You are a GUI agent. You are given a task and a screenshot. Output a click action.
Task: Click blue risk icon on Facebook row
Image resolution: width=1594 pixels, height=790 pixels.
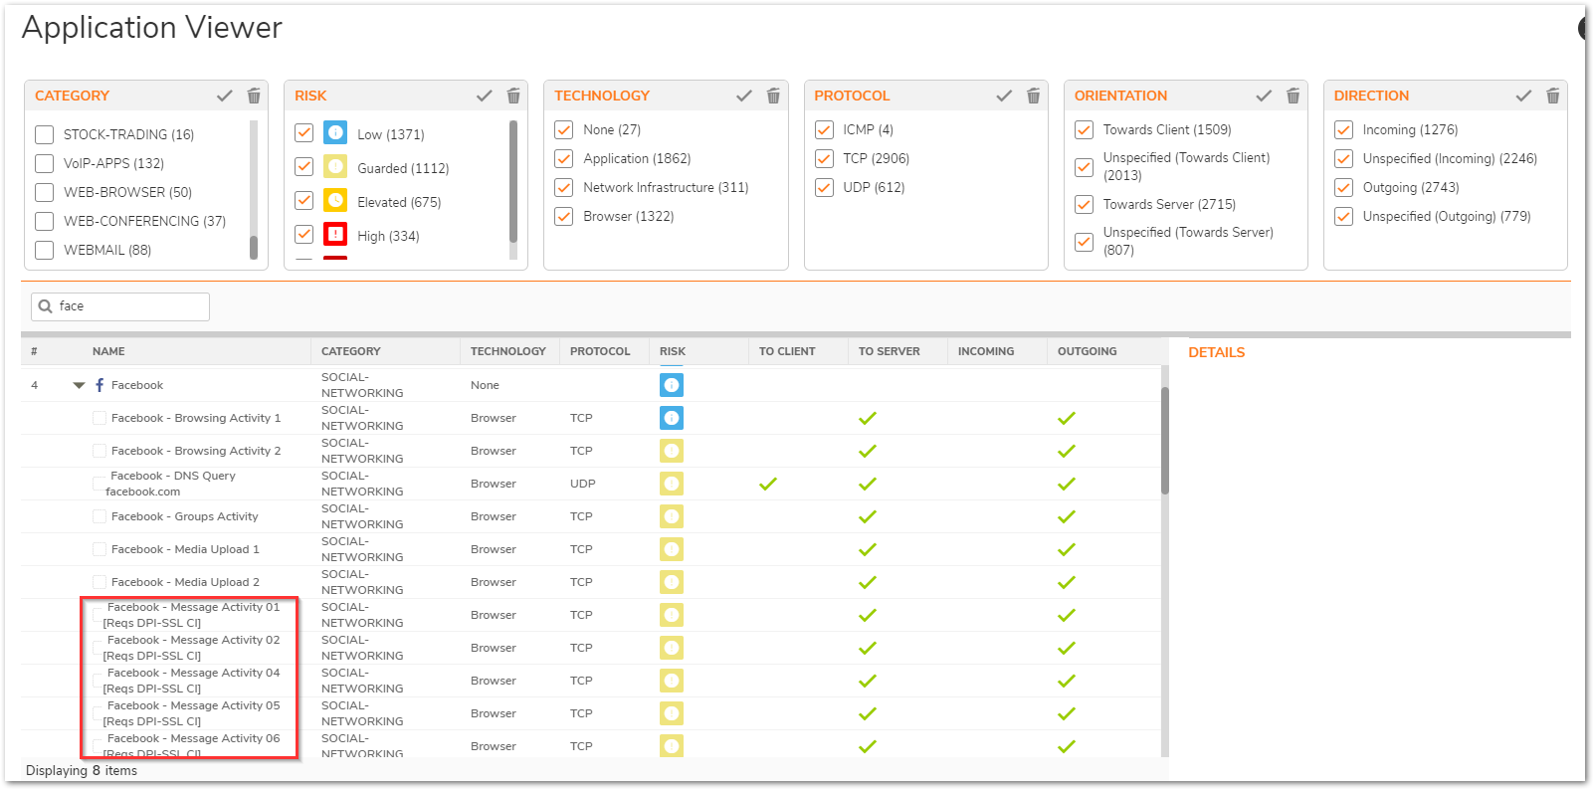point(672,385)
